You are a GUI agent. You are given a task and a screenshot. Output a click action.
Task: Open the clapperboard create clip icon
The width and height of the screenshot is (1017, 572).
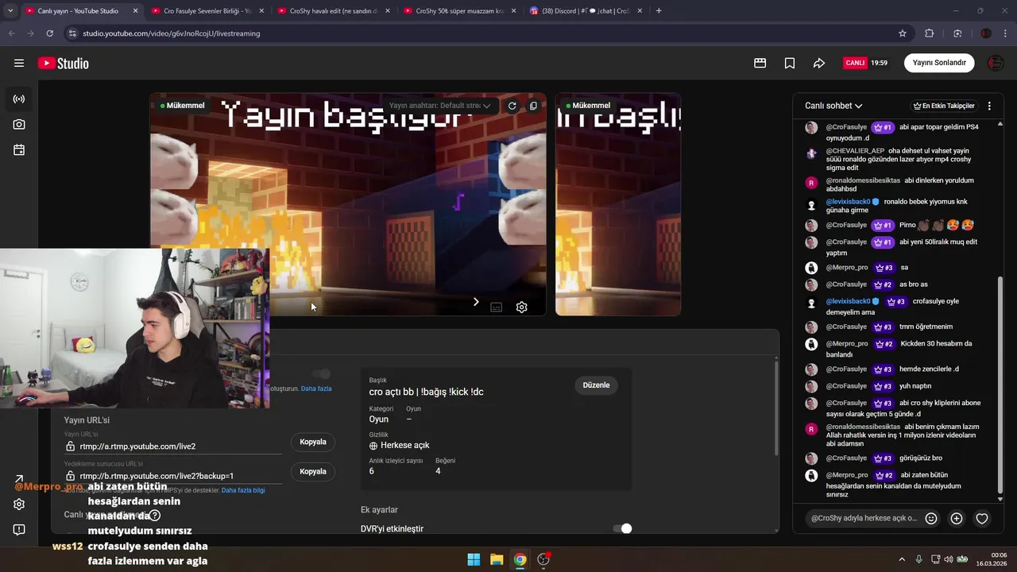[760, 63]
